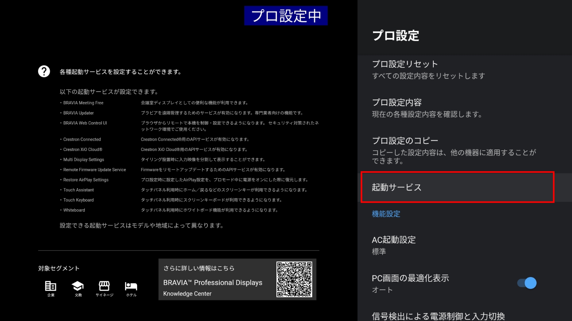Toggle the PC画面の最適化表示 switch
Screen dimensions: 572x321
(x=527, y=283)
